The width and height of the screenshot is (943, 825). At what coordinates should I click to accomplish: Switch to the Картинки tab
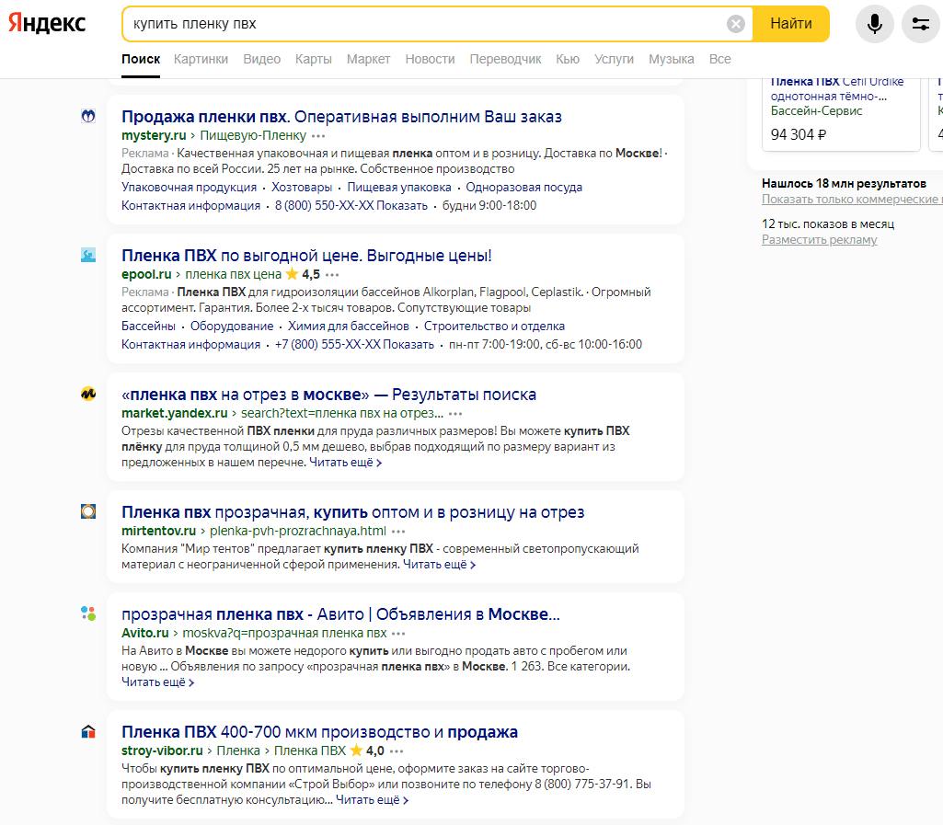pyautogui.click(x=201, y=59)
